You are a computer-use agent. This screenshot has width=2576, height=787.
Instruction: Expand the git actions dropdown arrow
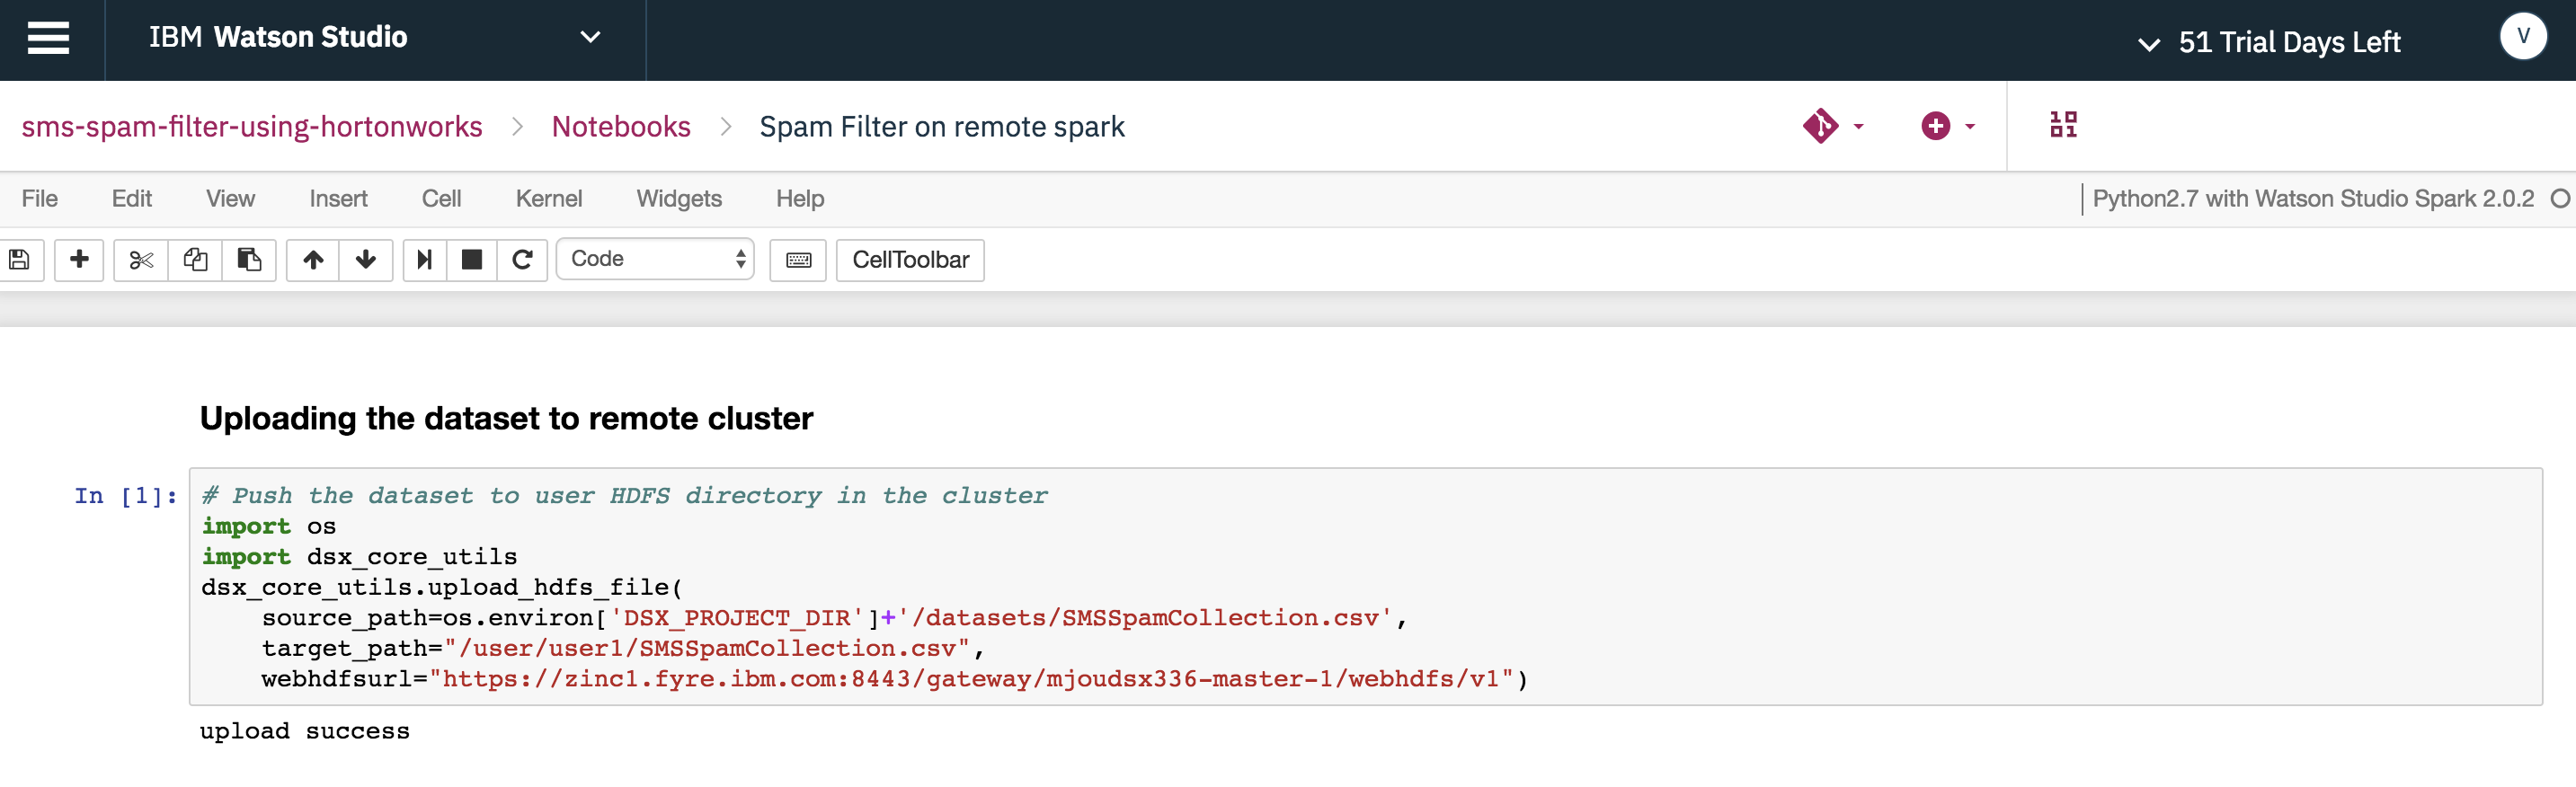[x=1858, y=127]
